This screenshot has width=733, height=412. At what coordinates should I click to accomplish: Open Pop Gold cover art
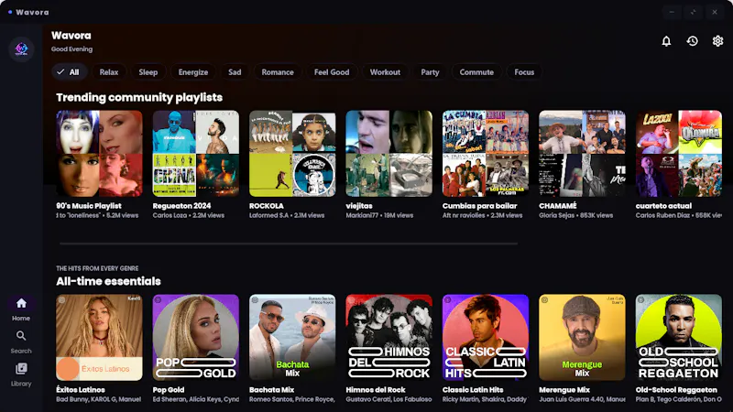pos(196,337)
